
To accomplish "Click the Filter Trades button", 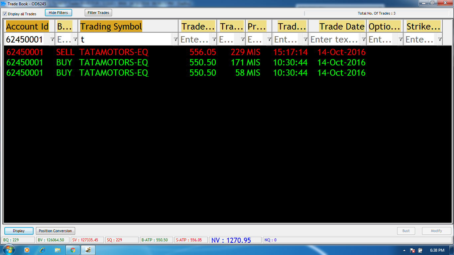I will tap(98, 13).
